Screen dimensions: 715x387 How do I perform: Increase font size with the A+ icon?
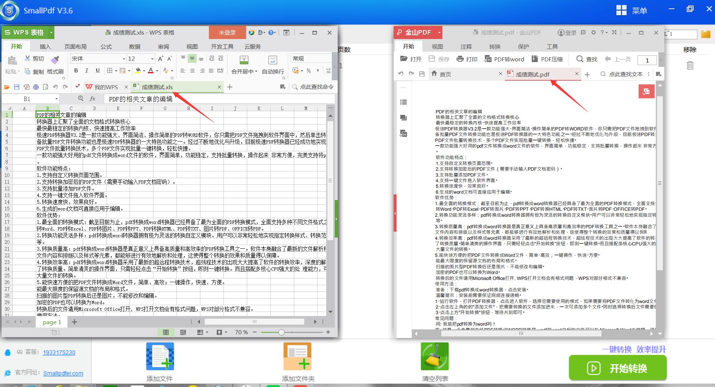click(x=161, y=59)
